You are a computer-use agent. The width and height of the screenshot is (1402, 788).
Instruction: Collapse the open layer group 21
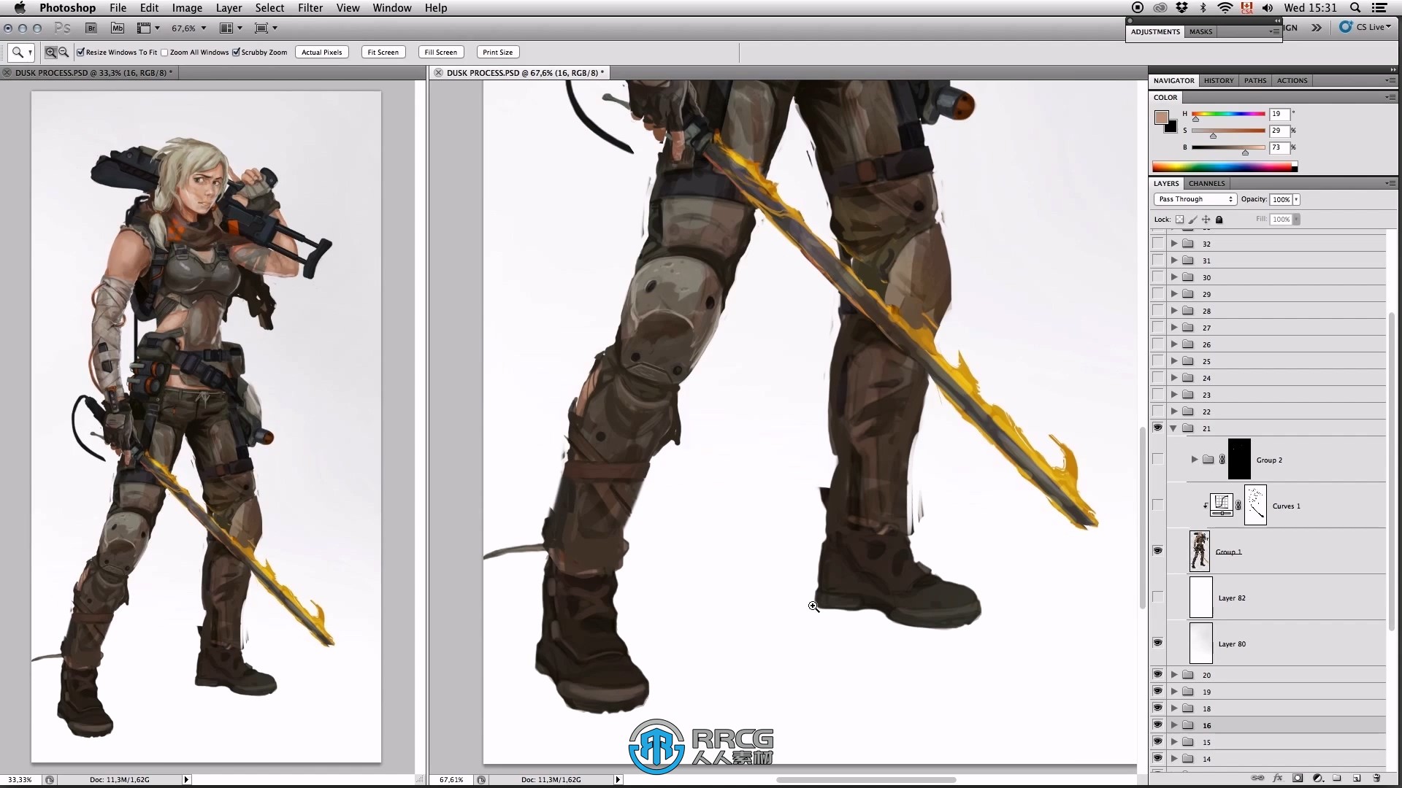[1174, 428]
